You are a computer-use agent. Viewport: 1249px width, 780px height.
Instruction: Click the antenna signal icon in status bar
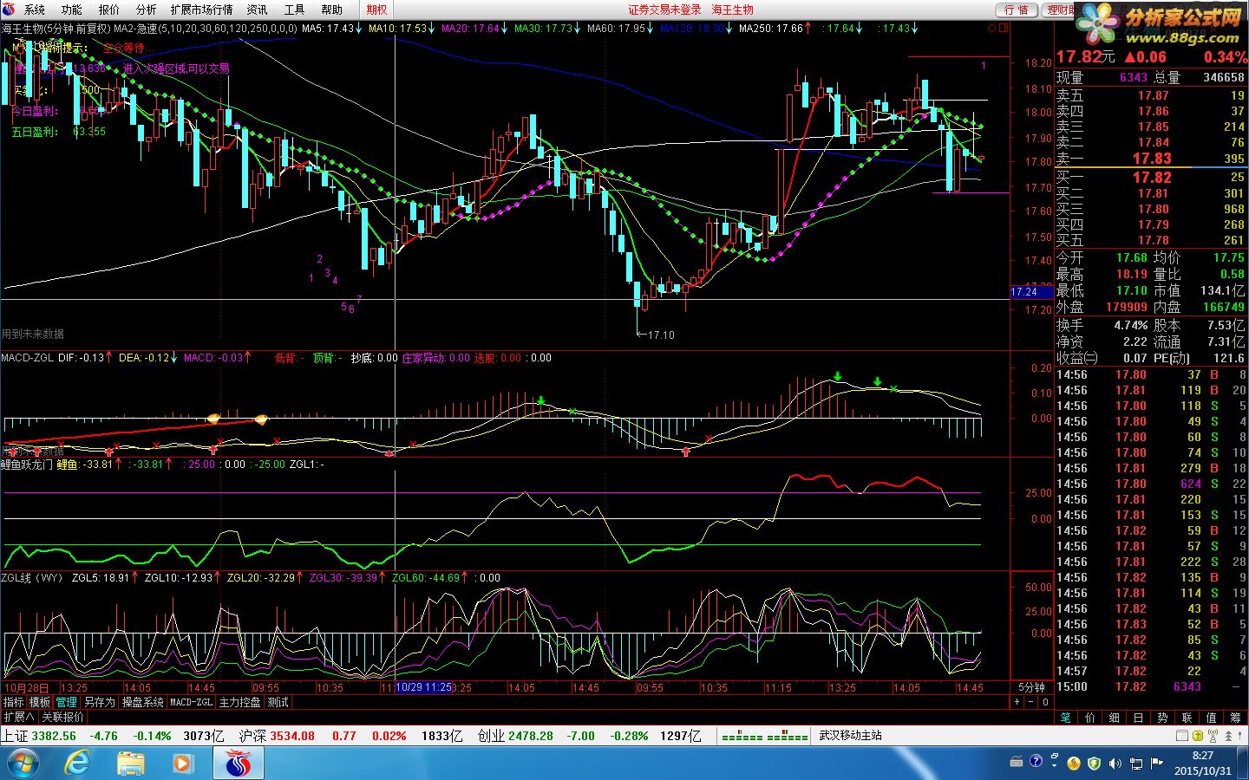1213,735
